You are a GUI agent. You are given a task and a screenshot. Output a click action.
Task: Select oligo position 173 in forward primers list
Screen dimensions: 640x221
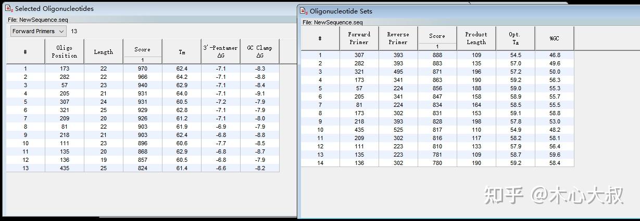pos(65,68)
